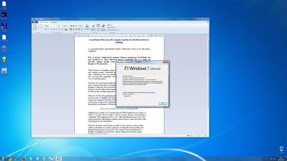Click Seleziona tutto in ribbon
The image size is (287, 161).
coord(113,30)
